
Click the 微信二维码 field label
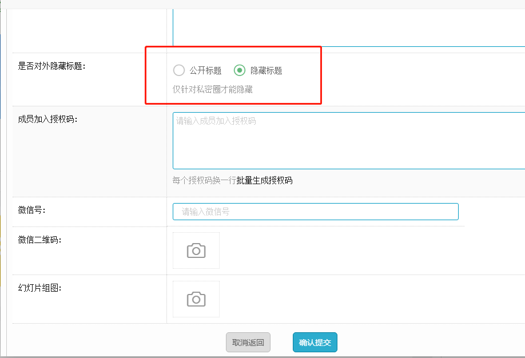[x=39, y=240]
